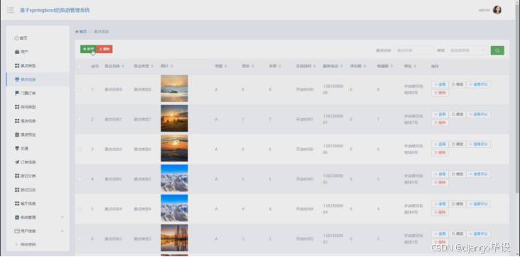Open the tree reflection thumbnail in row 景点名称3

(x=175, y=238)
